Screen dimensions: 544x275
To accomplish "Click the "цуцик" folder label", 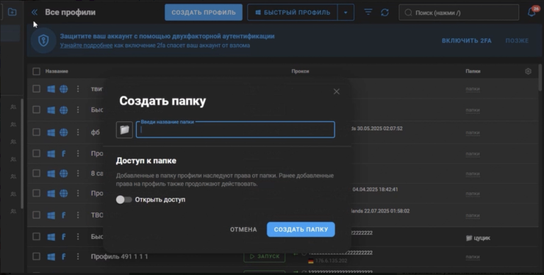I will pos(478,238).
